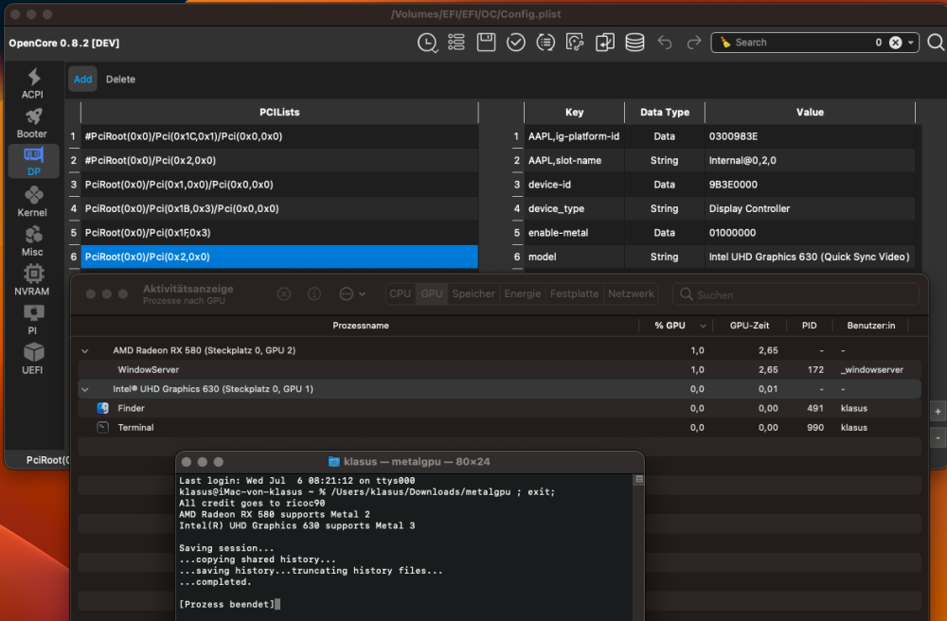The height and width of the screenshot is (621, 947).
Task: Click the broom icon in search field
Action: pyautogui.click(x=725, y=43)
